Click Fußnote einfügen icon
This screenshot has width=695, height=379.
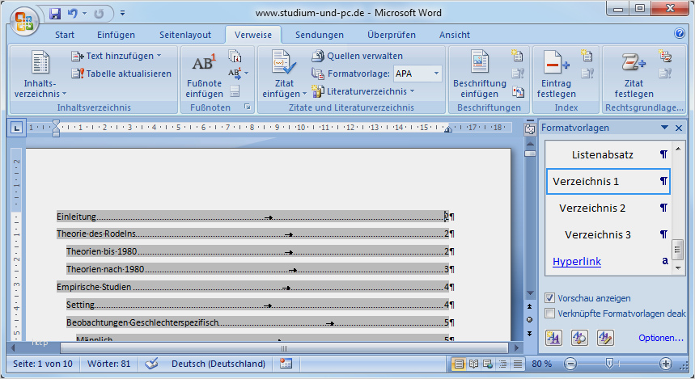tap(203, 65)
